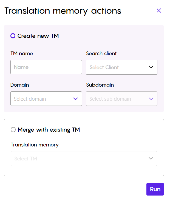Click the 'Subdomain' field label

(100, 85)
